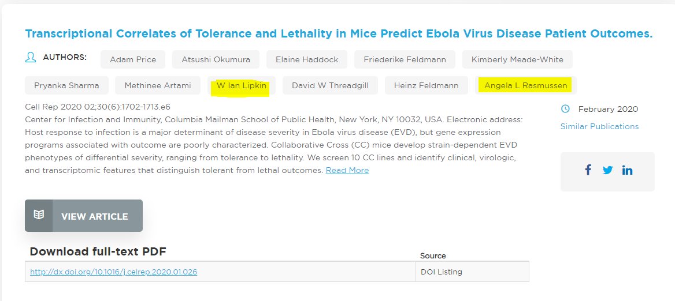Click the clock icon beside February 2020

click(566, 109)
